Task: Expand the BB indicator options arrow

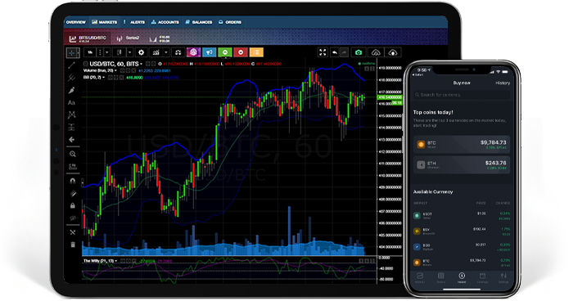Action: pos(104,77)
